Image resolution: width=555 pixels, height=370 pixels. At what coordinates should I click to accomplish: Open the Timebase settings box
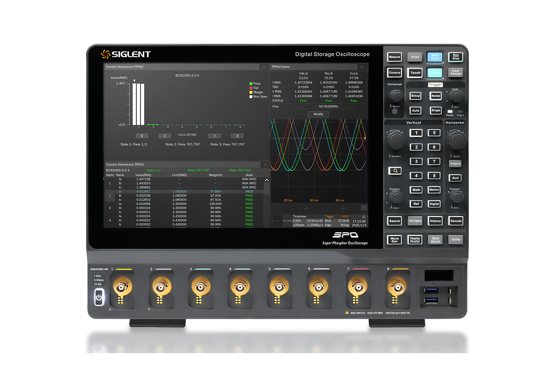pos(308,221)
